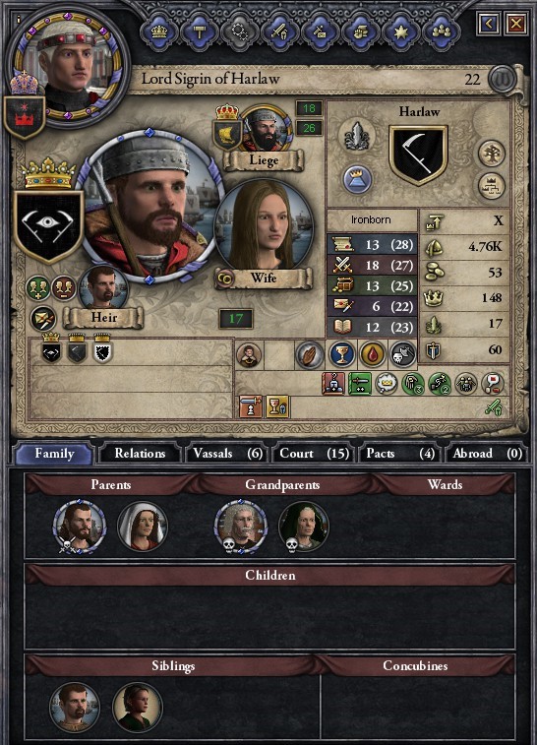Open the star-shaped menu icon
The height and width of the screenshot is (745, 537).
pos(400,32)
